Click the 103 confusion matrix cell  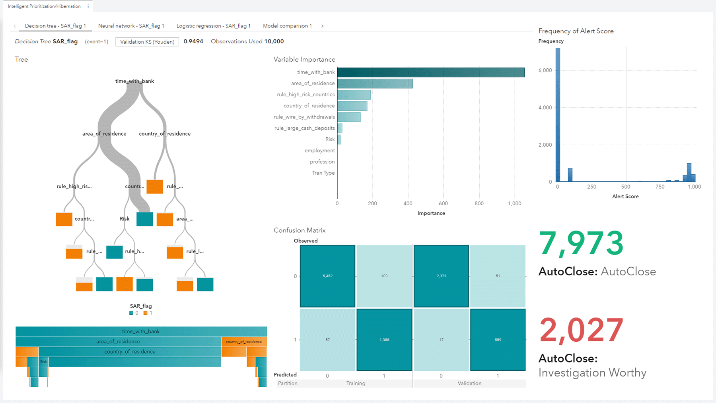pyautogui.click(x=384, y=276)
